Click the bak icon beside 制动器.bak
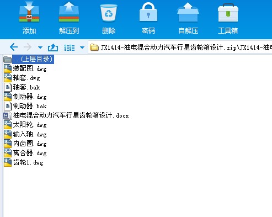272x217 pixels. 8,106
